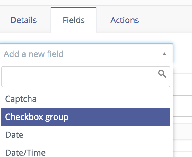Switch to the Details tab
The width and height of the screenshot is (192, 157).
(24, 20)
